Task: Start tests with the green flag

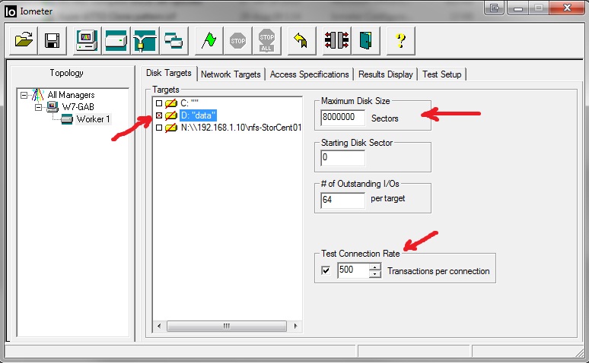Action: pos(209,40)
